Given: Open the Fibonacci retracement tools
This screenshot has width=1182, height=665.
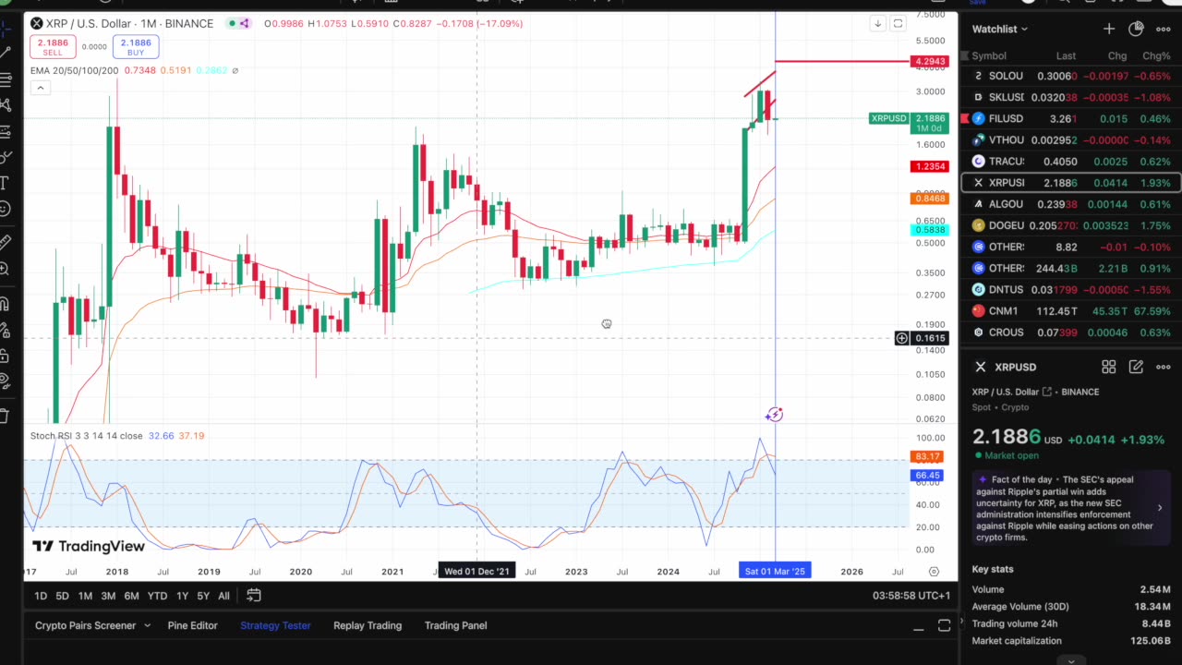Looking at the screenshot, I should (x=5, y=79).
